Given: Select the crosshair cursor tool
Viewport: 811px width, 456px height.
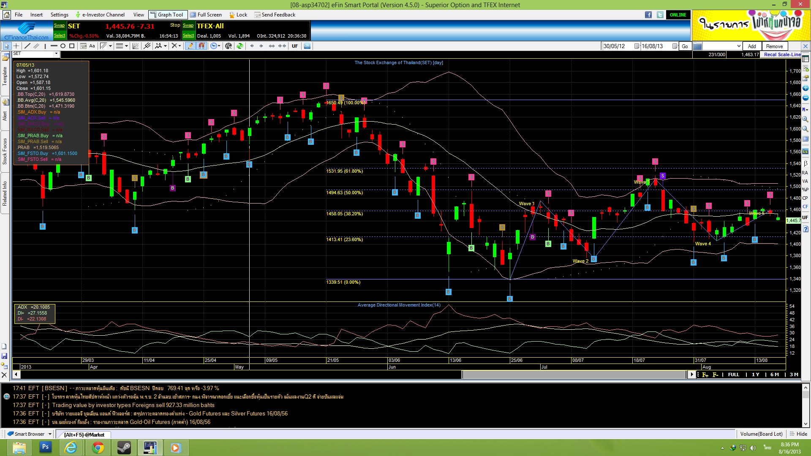Looking at the screenshot, I should tap(16, 46).
